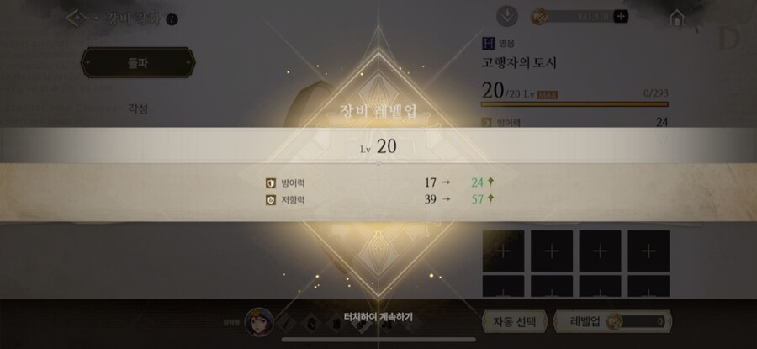The image size is (757, 349).
Task: Click the 레벨업 button
Action: click(x=612, y=321)
